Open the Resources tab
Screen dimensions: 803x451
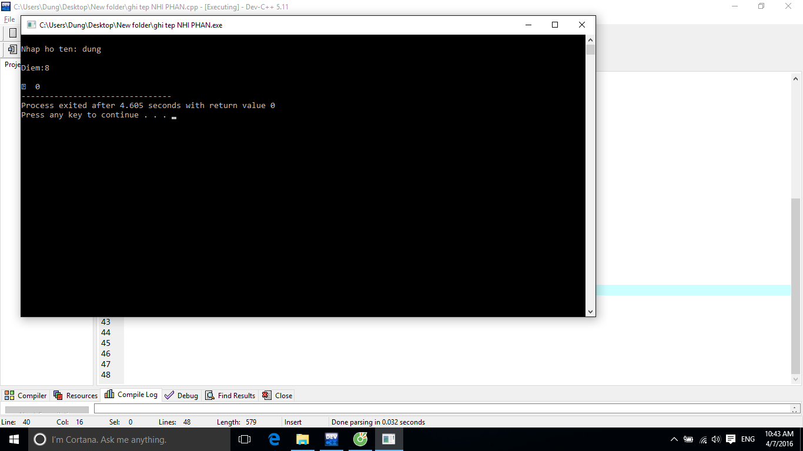coord(75,395)
